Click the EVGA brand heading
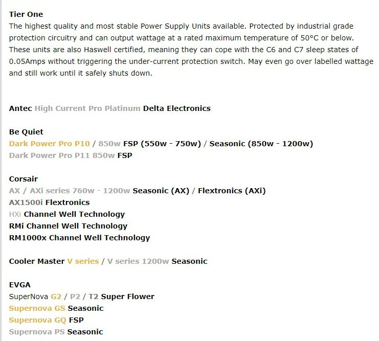The image size is (379, 341). (x=20, y=285)
